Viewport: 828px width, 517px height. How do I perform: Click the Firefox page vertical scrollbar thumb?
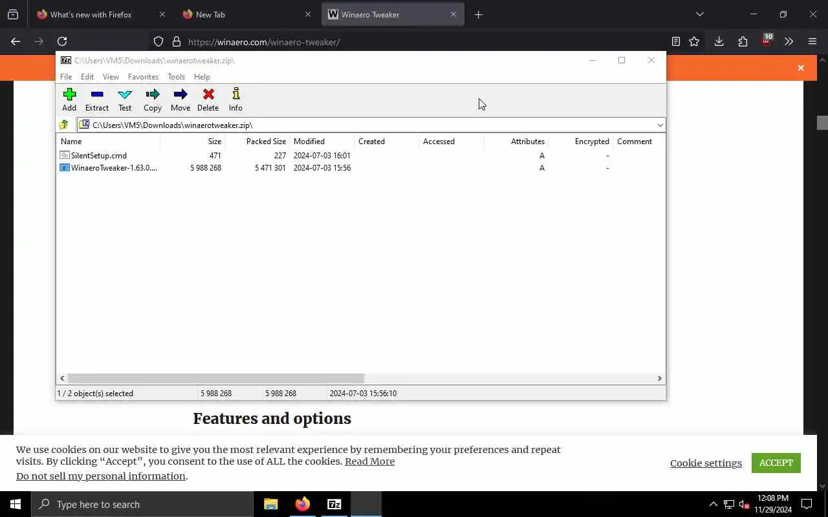[822, 123]
